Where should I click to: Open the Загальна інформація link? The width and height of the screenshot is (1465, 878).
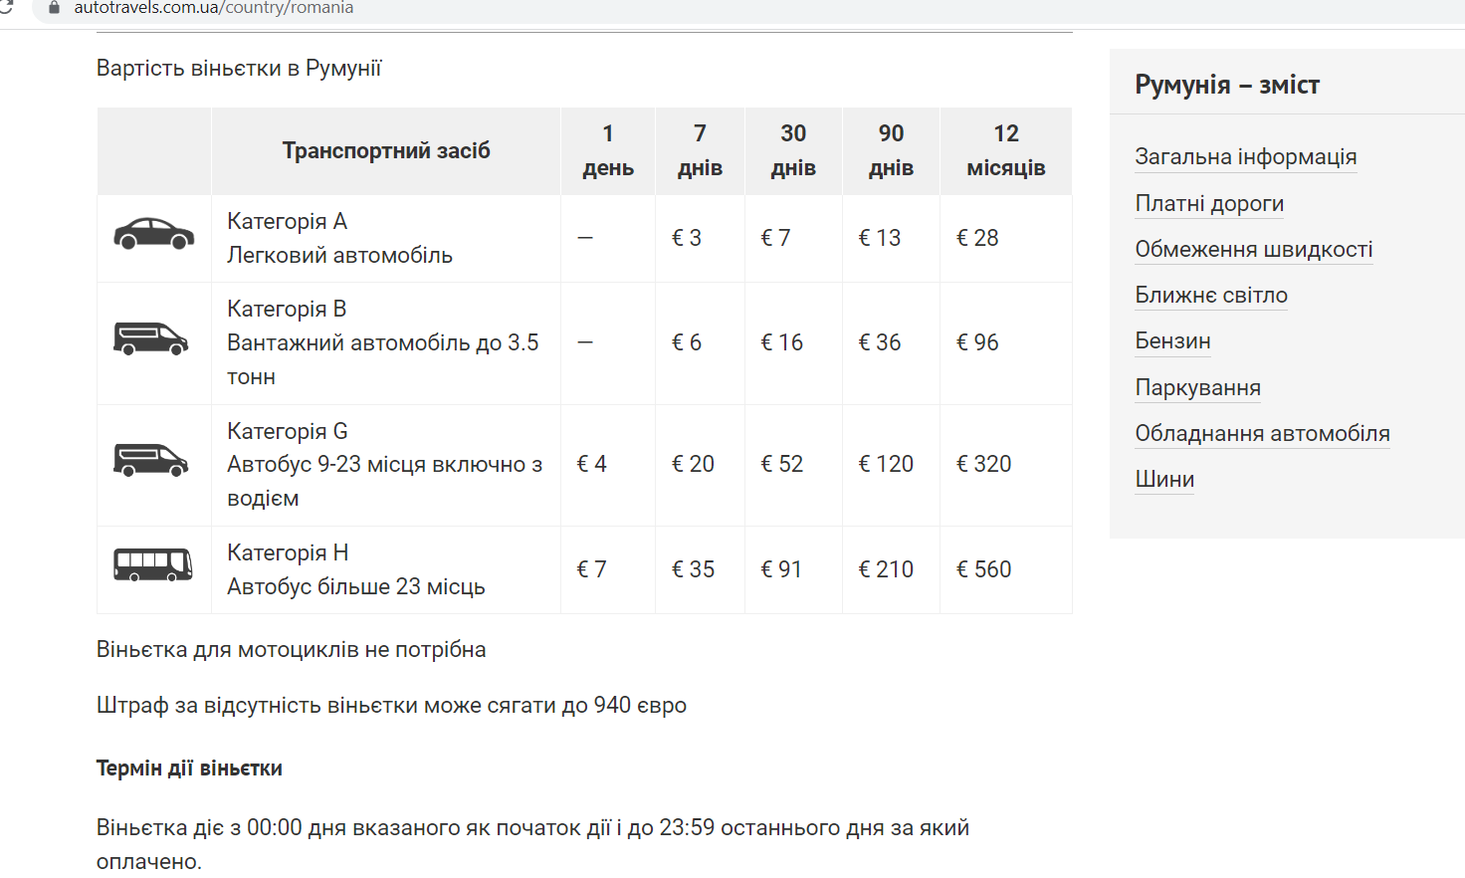tap(1245, 157)
